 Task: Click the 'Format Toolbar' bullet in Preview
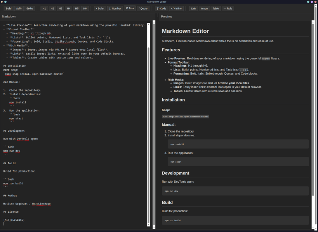179,62
